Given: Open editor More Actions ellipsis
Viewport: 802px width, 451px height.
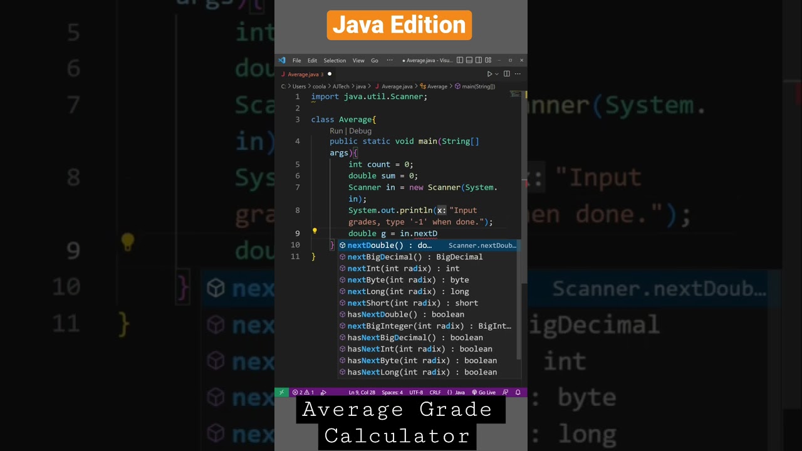Looking at the screenshot, I should pos(517,74).
